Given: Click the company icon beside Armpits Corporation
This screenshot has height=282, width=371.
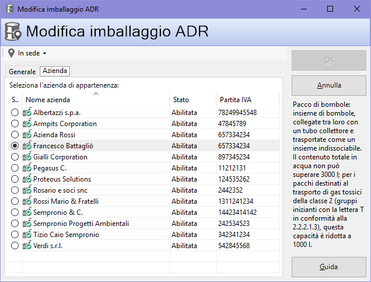Looking at the screenshot, I should click(27, 124).
